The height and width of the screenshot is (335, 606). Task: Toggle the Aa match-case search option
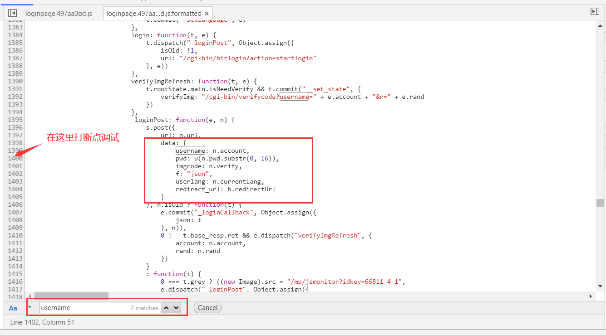click(13, 308)
